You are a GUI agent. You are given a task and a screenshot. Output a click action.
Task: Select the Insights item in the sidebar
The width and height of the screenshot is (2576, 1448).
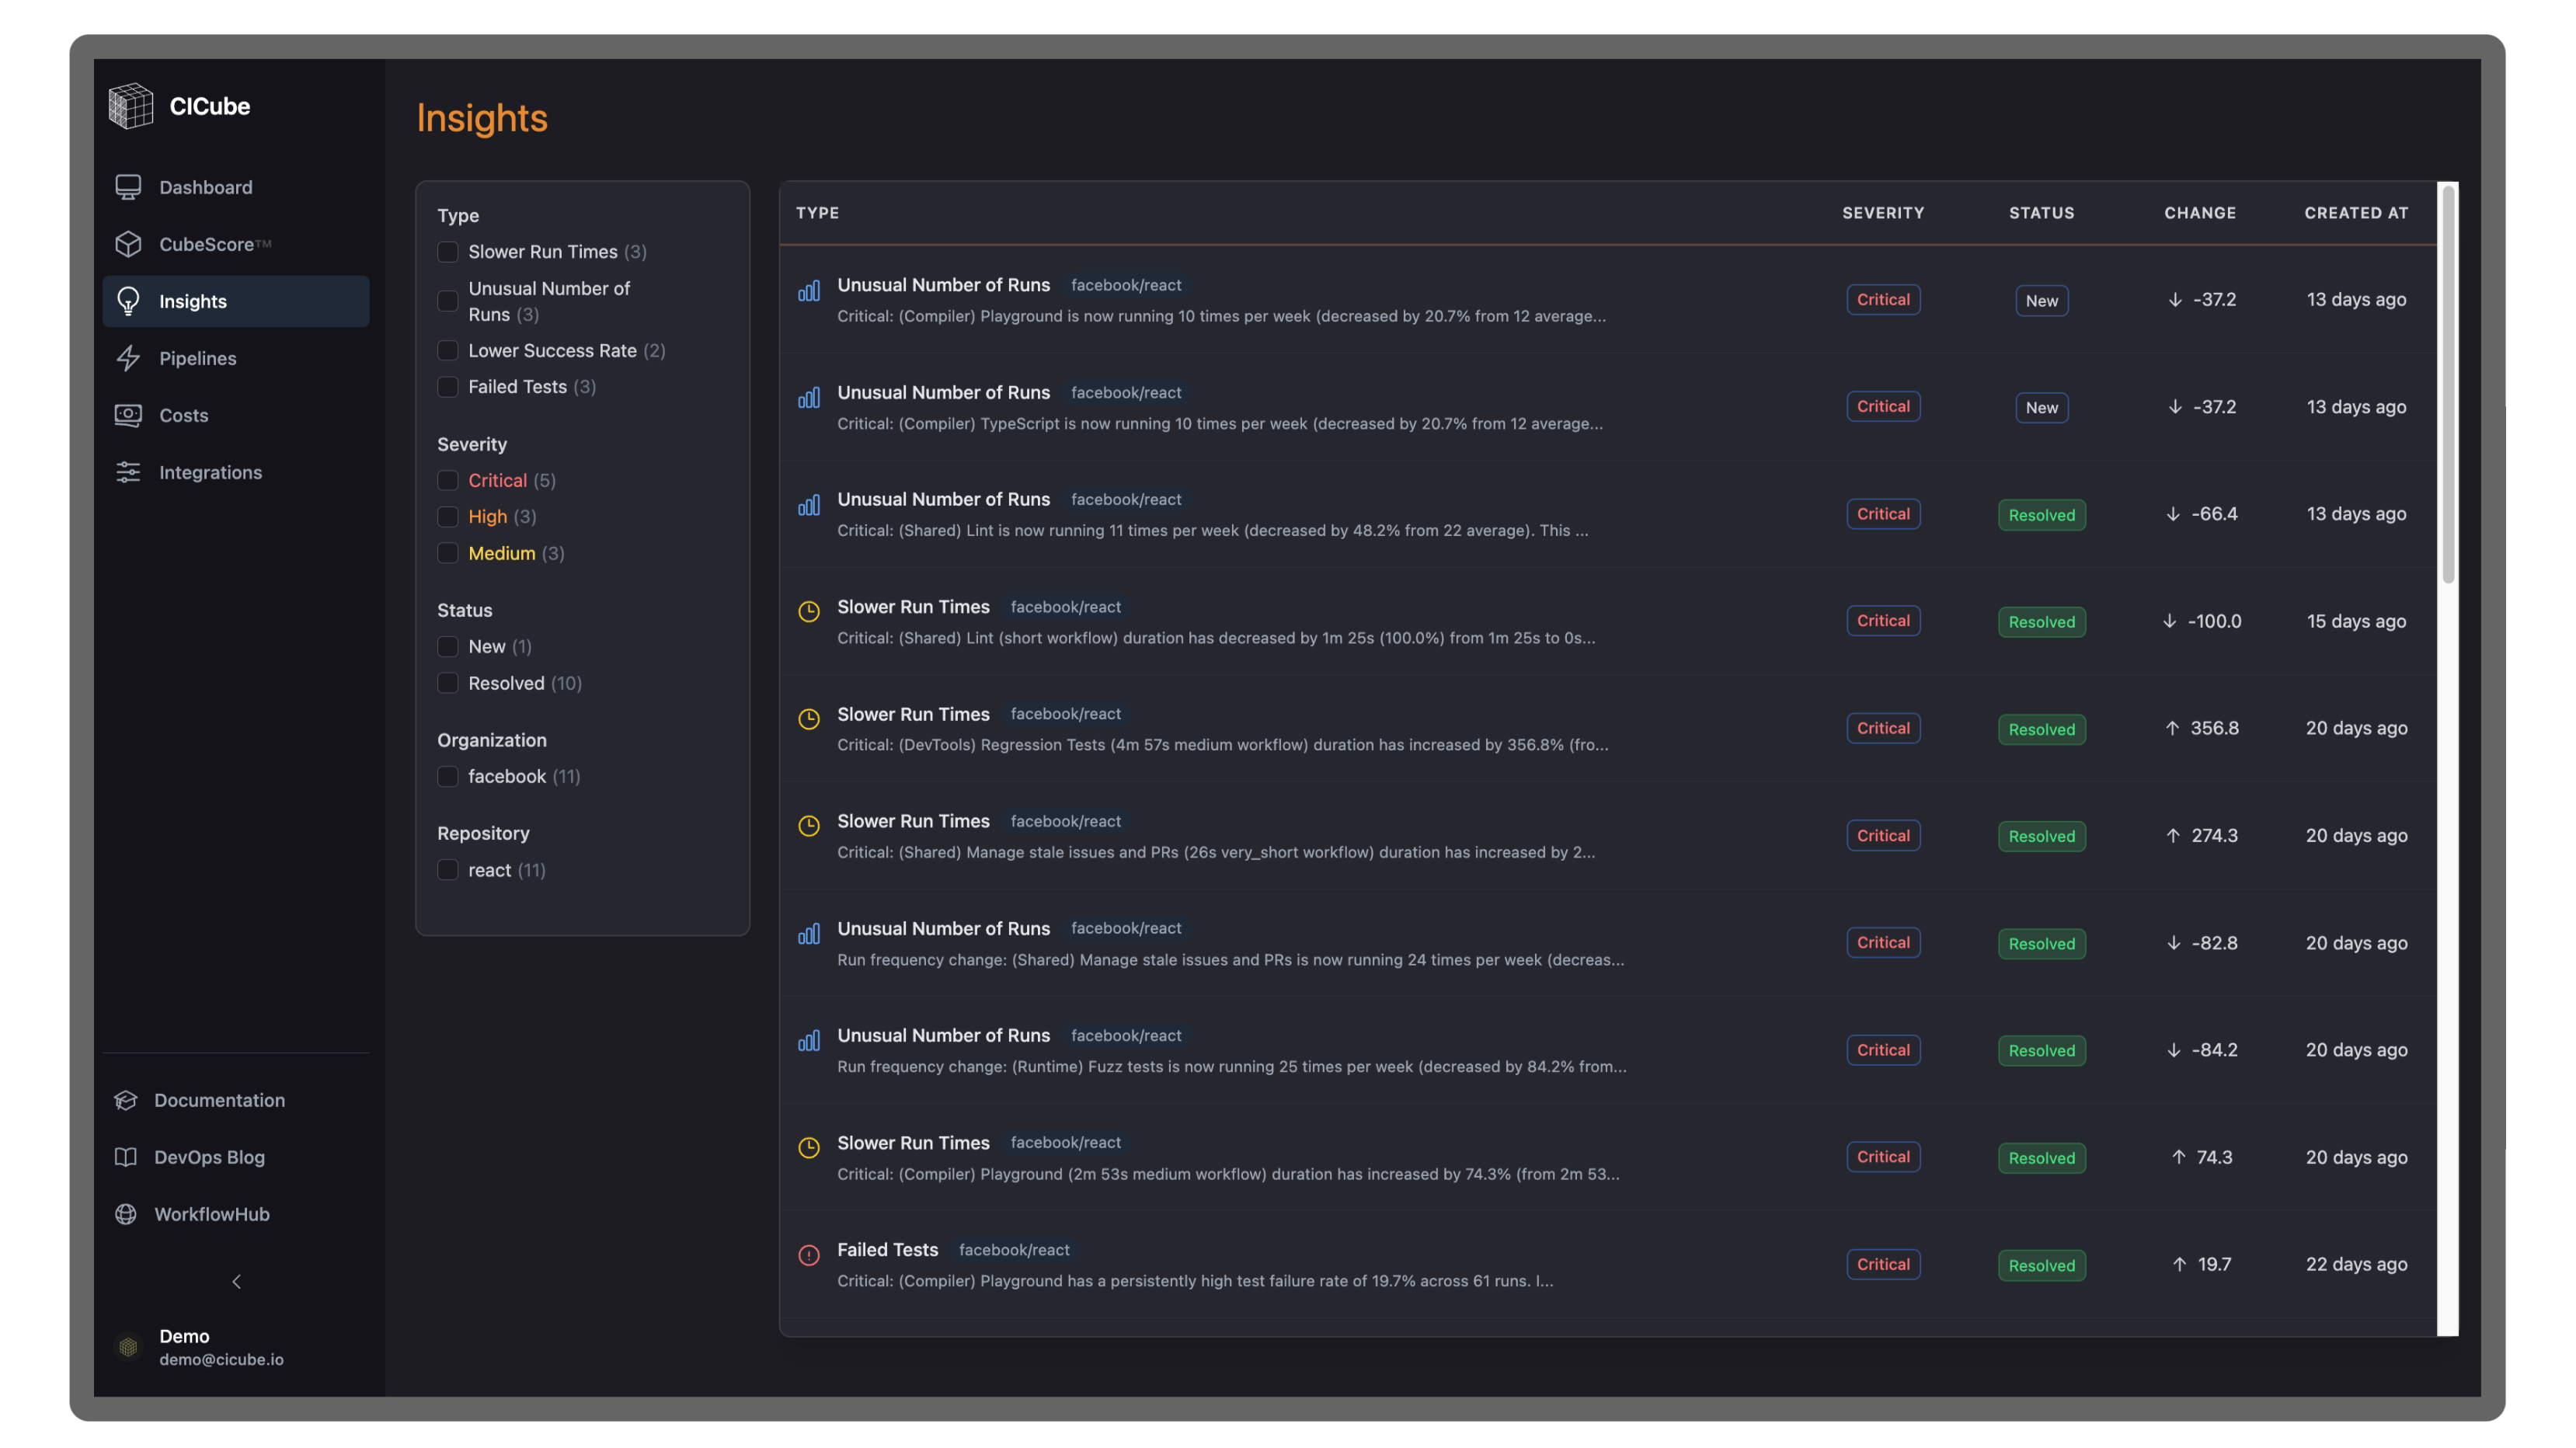[236, 301]
